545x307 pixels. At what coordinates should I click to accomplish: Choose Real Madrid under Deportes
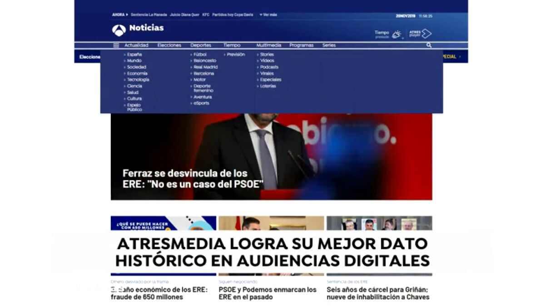pos(205,67)
